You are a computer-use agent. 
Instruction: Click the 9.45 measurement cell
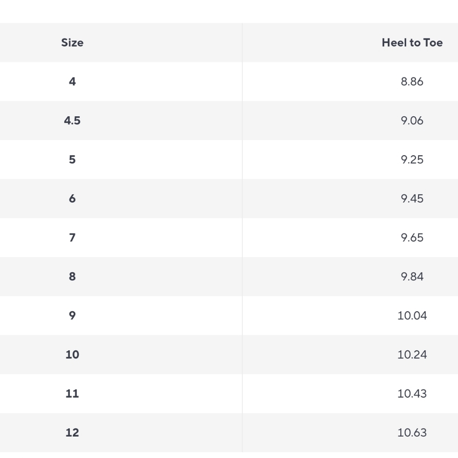tap(412, 199)
